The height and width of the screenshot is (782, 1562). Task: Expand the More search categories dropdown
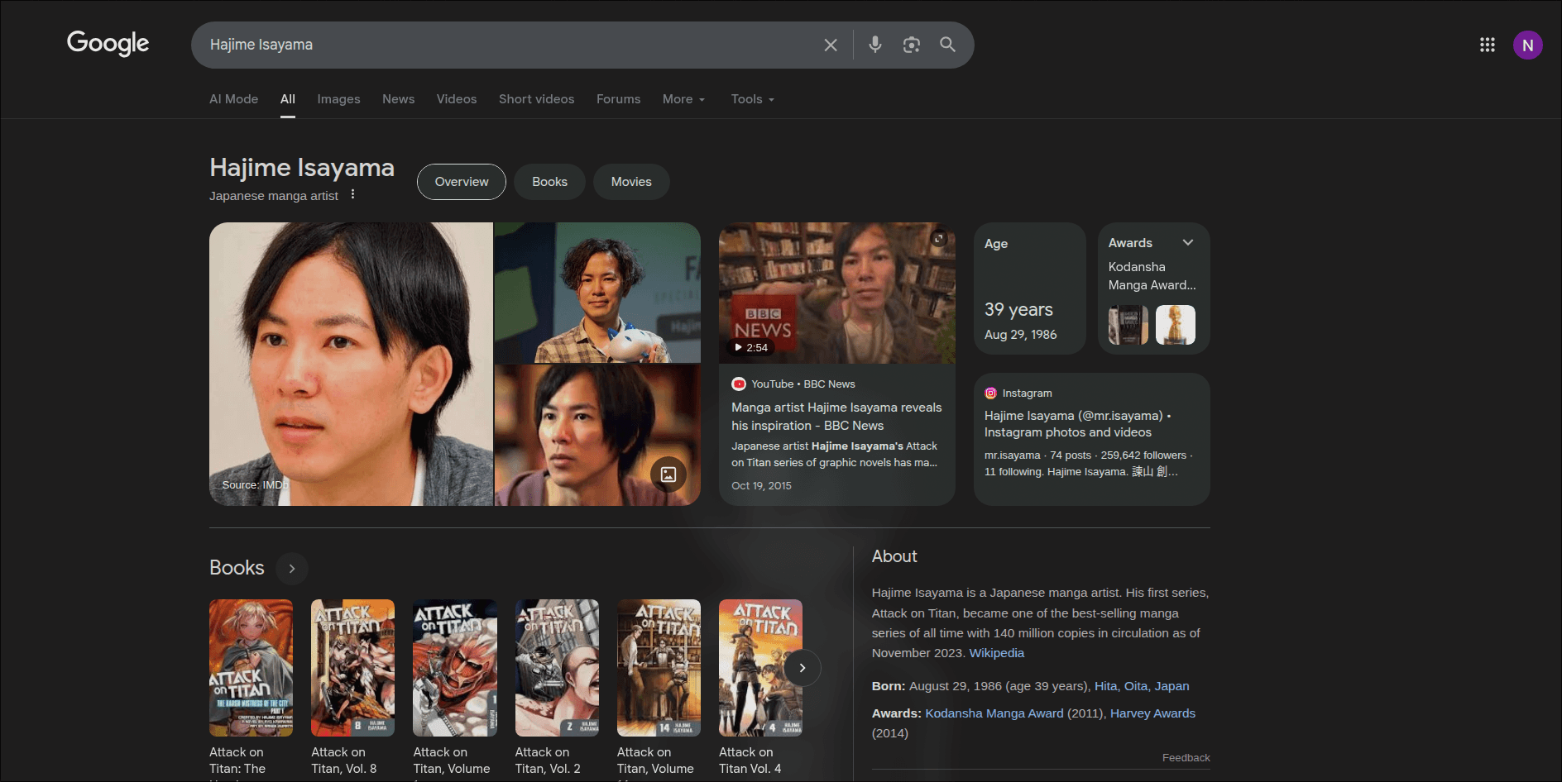coord(683,98)
